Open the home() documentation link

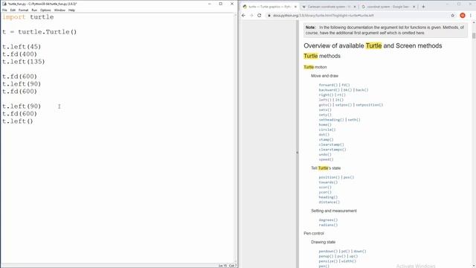[x=325, y=124]
